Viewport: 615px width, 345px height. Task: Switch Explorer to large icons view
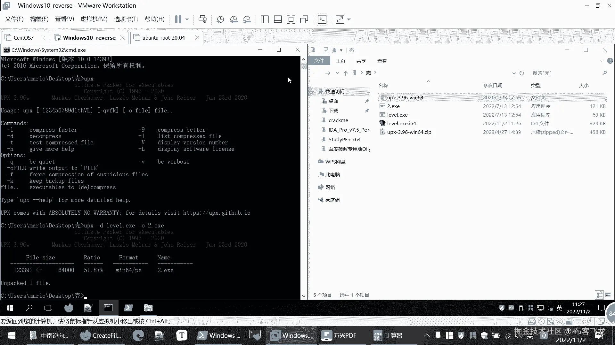608,295
